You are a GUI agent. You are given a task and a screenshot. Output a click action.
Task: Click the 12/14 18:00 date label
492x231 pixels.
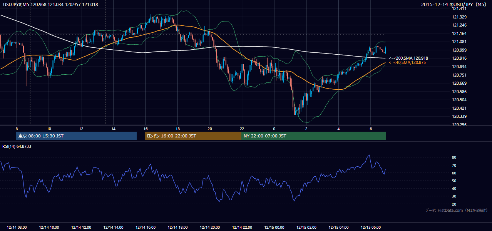pos(177,228)
